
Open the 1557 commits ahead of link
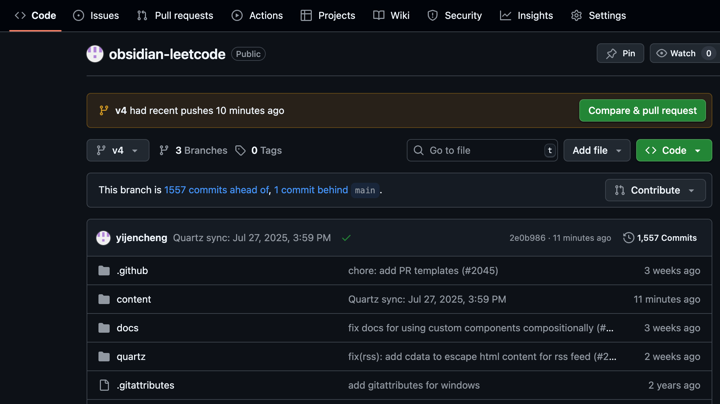(x=216, y=190)
